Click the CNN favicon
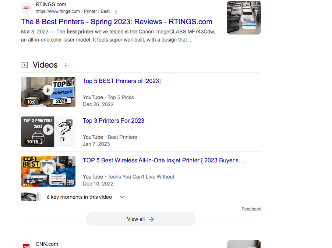Image resolution: width=332 pixels, height=248 pixels. coord(26,245)
